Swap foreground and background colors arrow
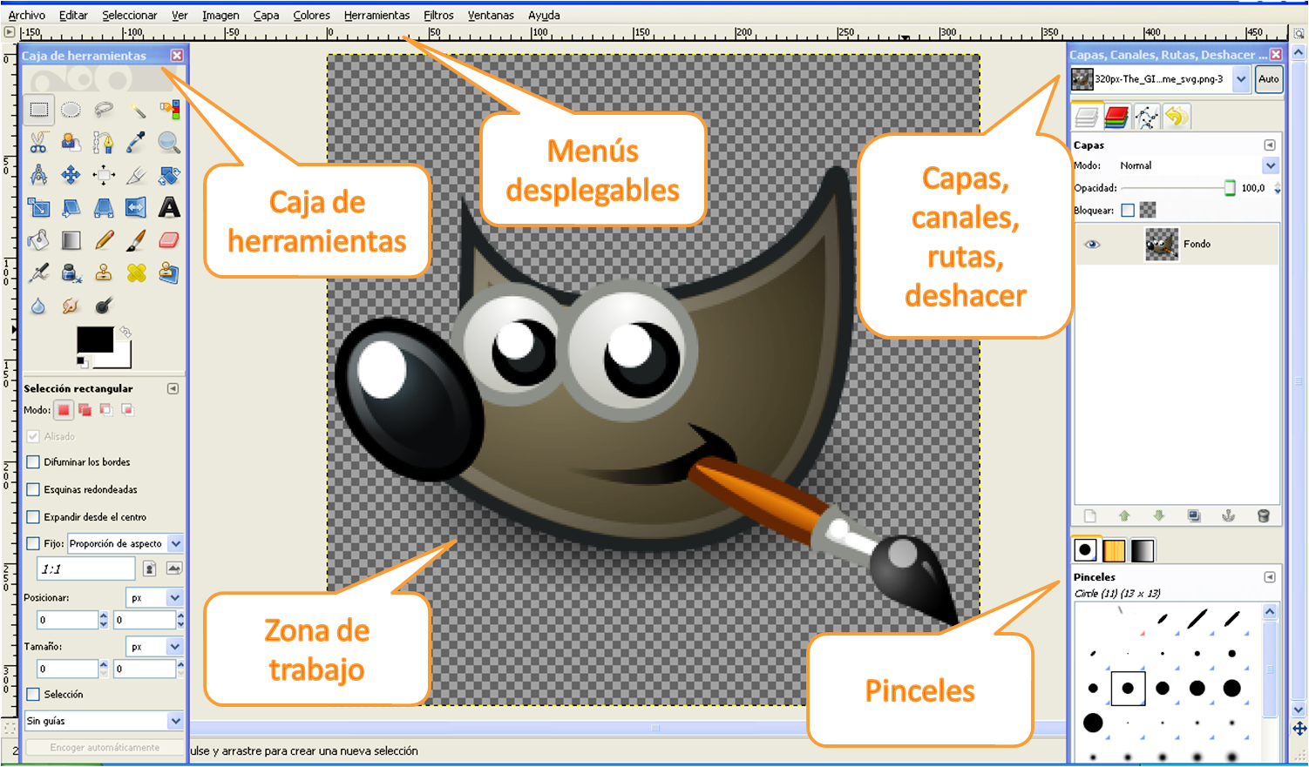Screen dimensions: 1309x767 point(125,332)
